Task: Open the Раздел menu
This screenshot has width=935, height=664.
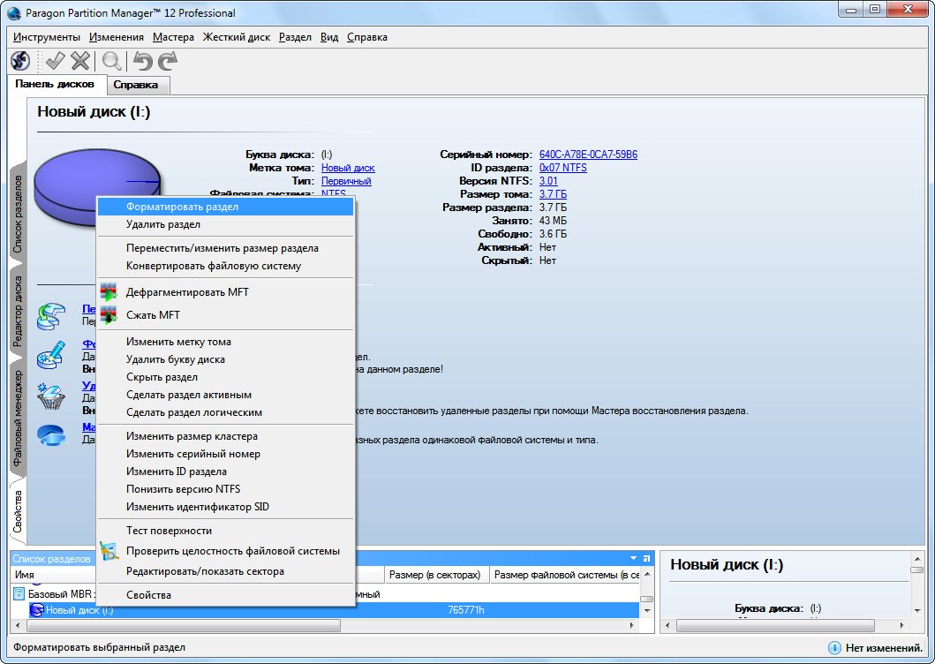Action: click(x=295, y=37)
